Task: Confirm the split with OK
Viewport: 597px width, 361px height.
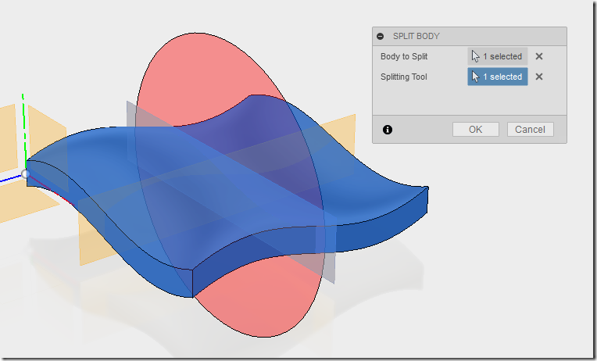Action: pos(476,130)
